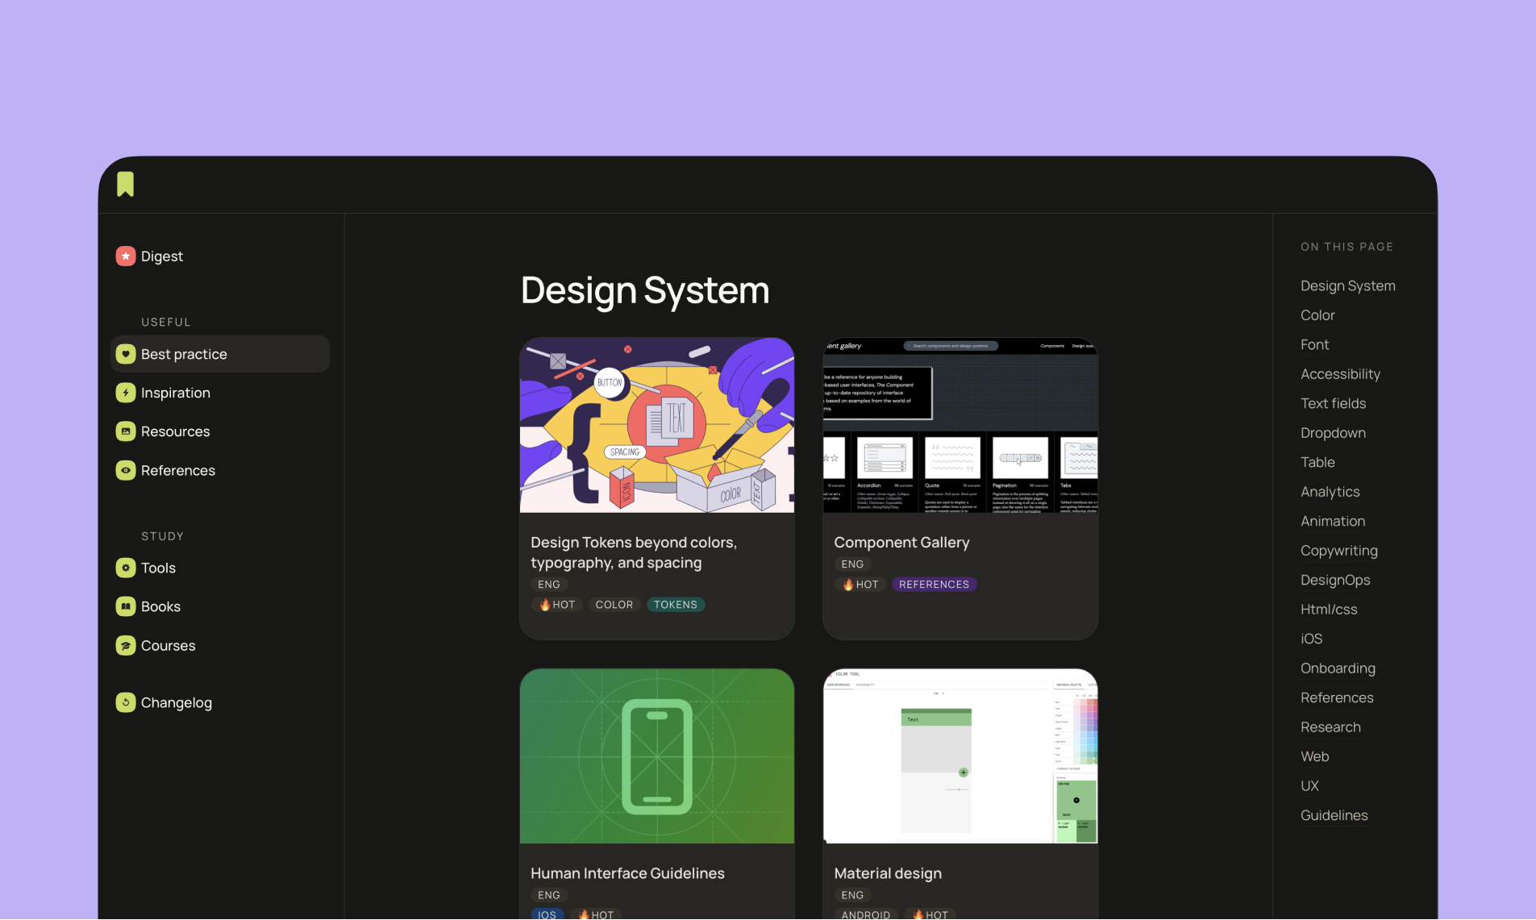Jump to References in page outline
Screen dimensions: 1536x920
pyautogui.click(x=1337, y=697)
